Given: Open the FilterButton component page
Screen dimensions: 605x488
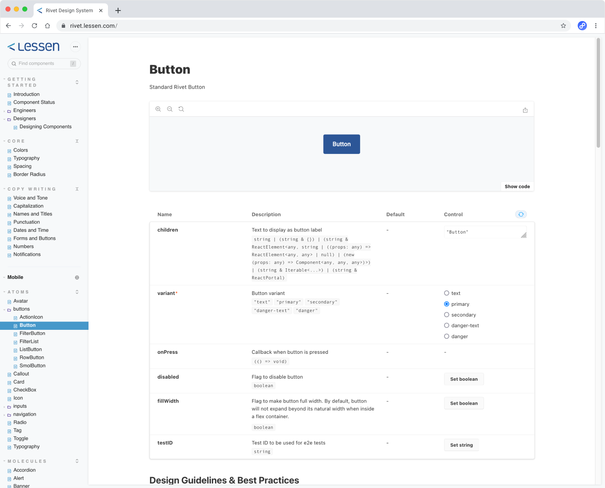Looking at the screenshot, I should click(32, 334).
